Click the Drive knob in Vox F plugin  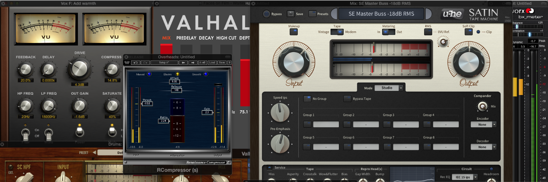pyautogui.click(x=79, y=69)
